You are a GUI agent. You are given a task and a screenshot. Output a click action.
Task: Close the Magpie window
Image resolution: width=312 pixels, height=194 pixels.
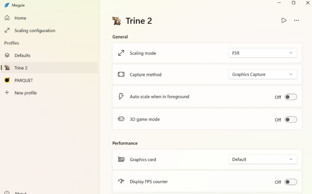click(x=308, y=3)
